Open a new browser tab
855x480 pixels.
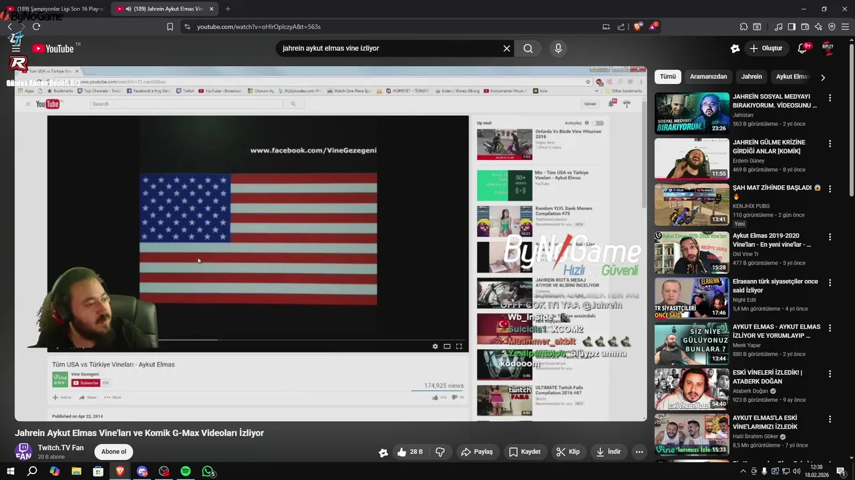click(228, 9)
